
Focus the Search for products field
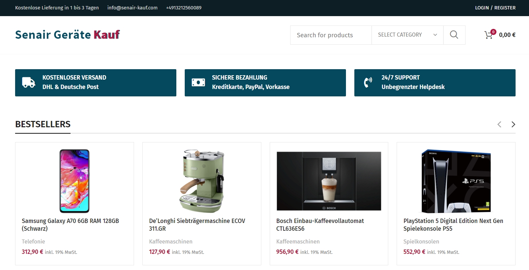[x=331, y=35]
